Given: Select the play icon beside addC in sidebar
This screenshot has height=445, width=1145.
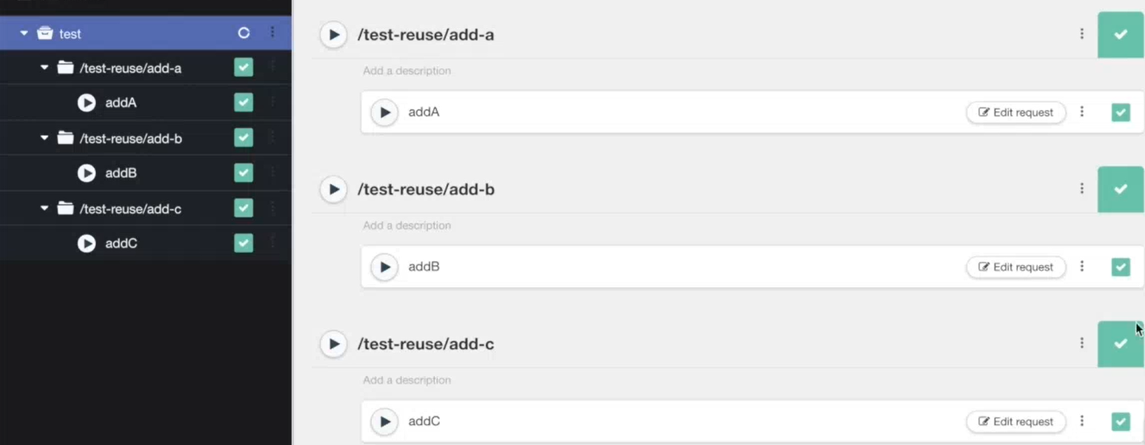Looking at the screenshot, I should point(87,243).
